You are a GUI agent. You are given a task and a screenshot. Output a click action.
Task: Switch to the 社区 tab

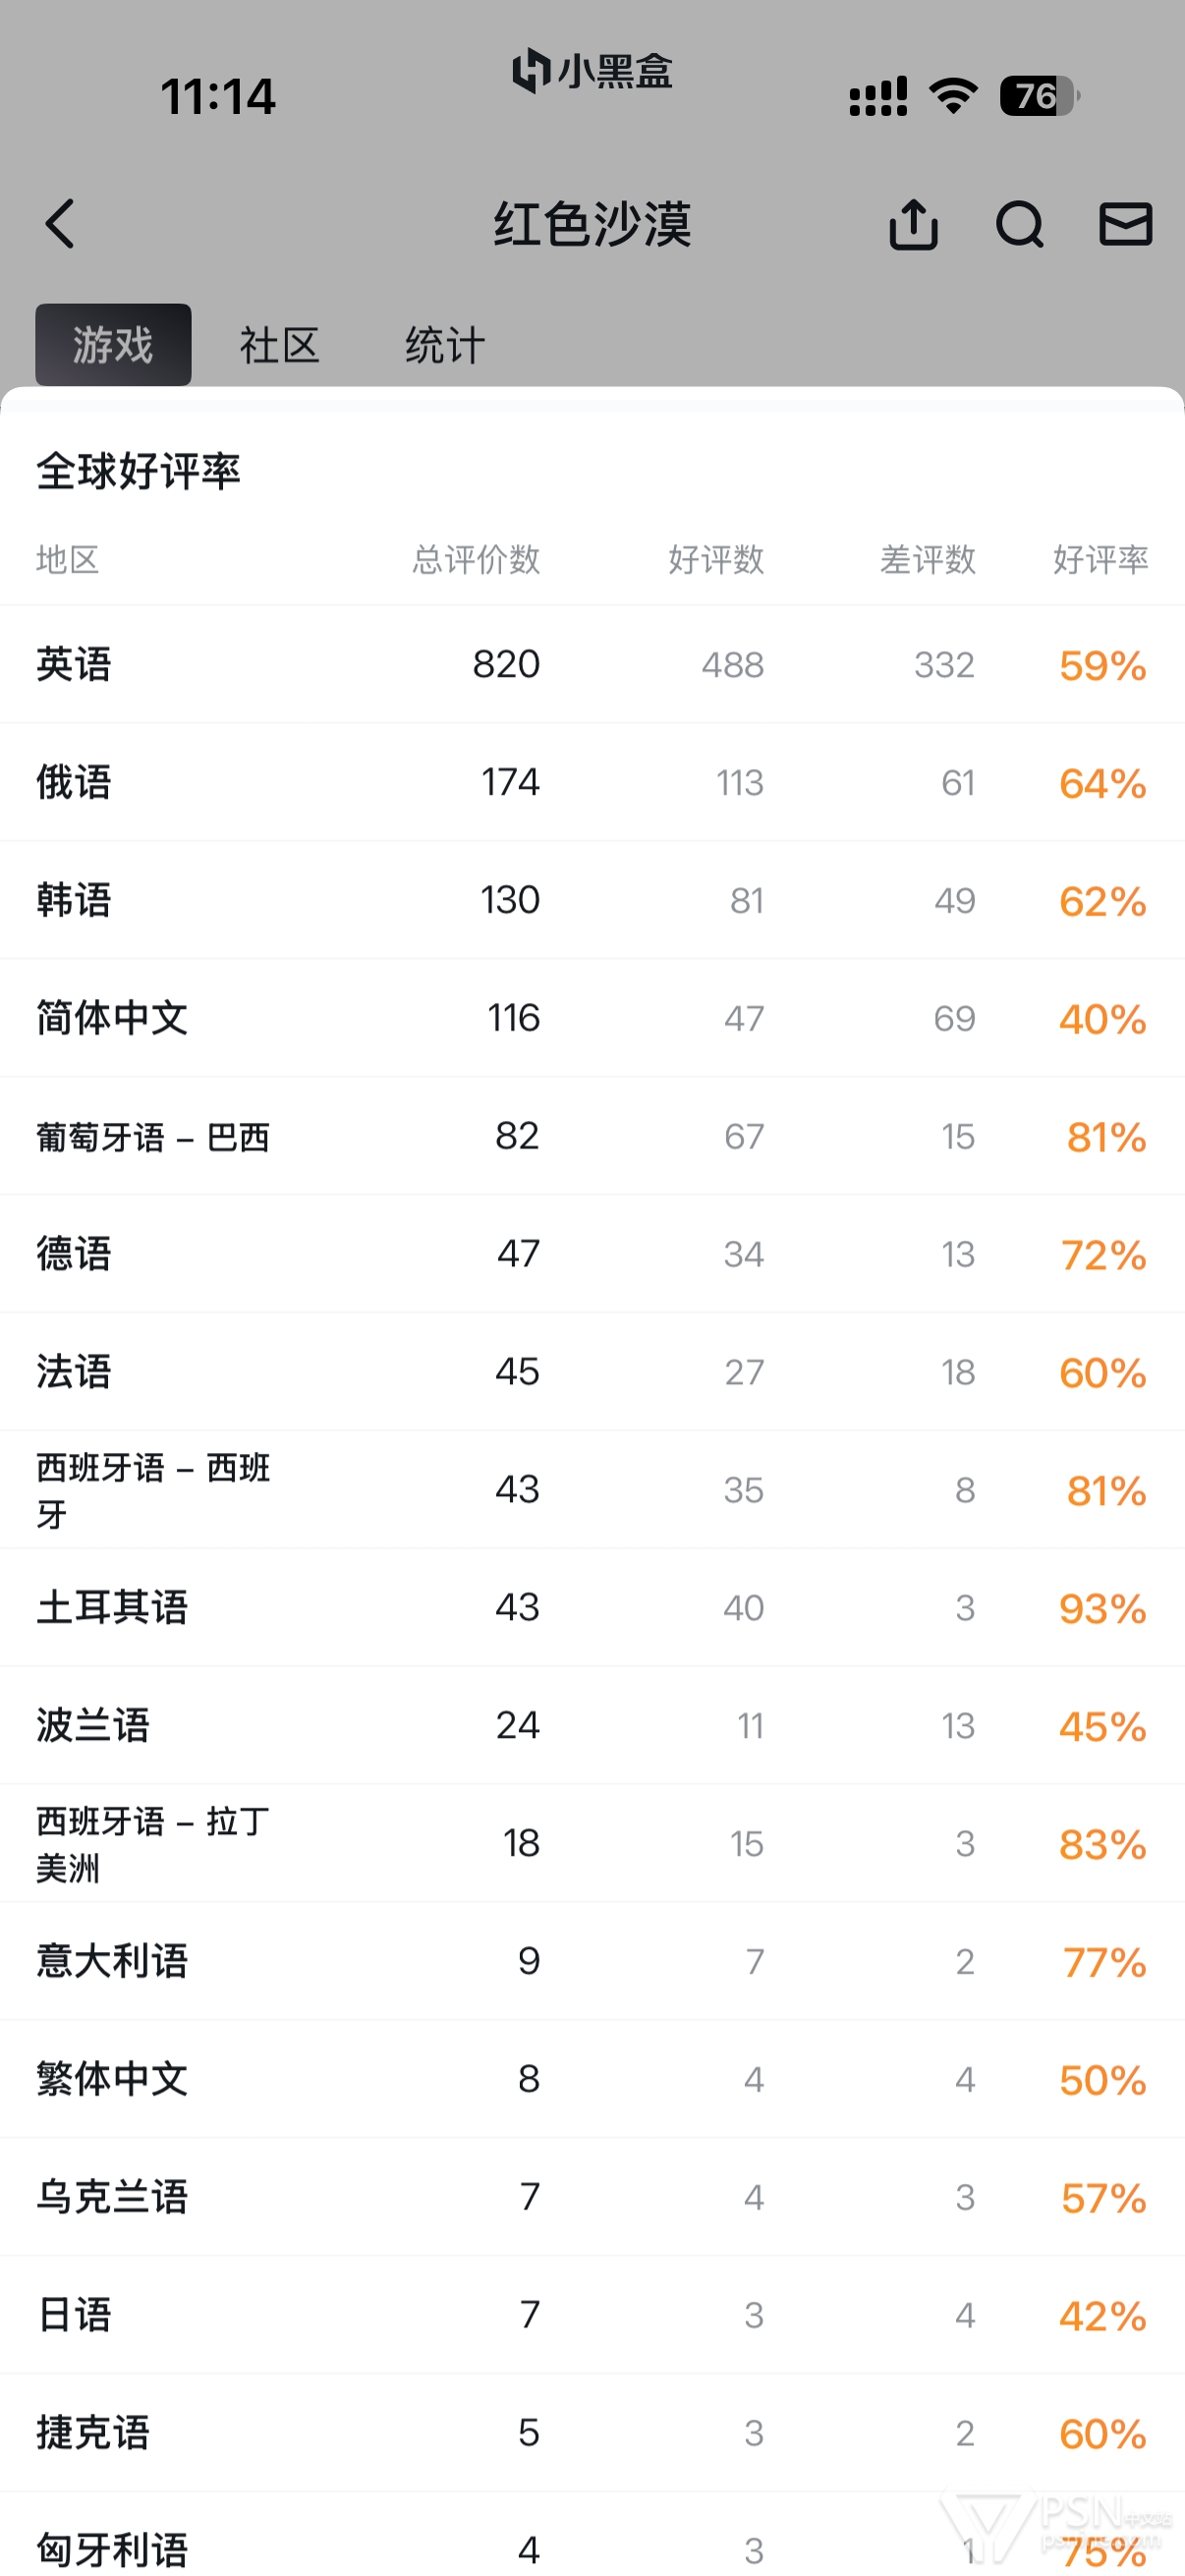click(279, 345)
